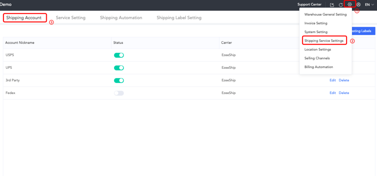Image resolution: width=377 pixels, height=176 pixels.
Task: Click EzeeShip carrier in Fedex row
Action: coord(228,93)
